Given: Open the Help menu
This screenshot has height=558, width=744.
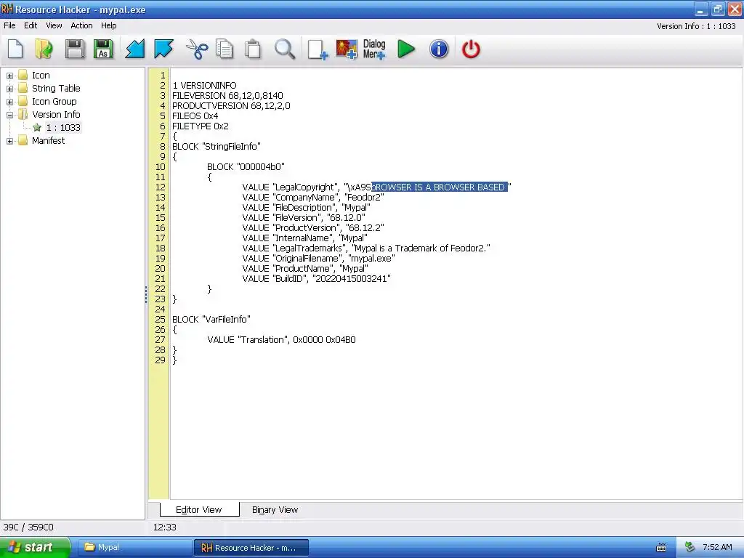Looking at the screenshot, I should click(109, 25).
